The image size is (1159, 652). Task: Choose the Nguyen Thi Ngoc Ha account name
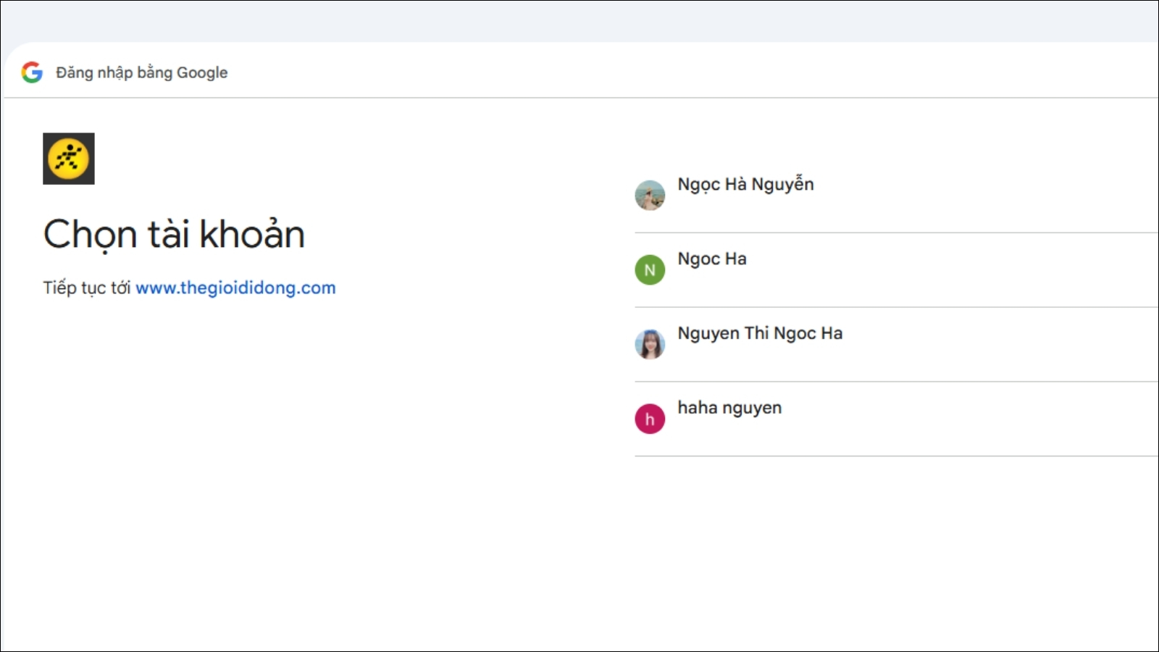760,334
